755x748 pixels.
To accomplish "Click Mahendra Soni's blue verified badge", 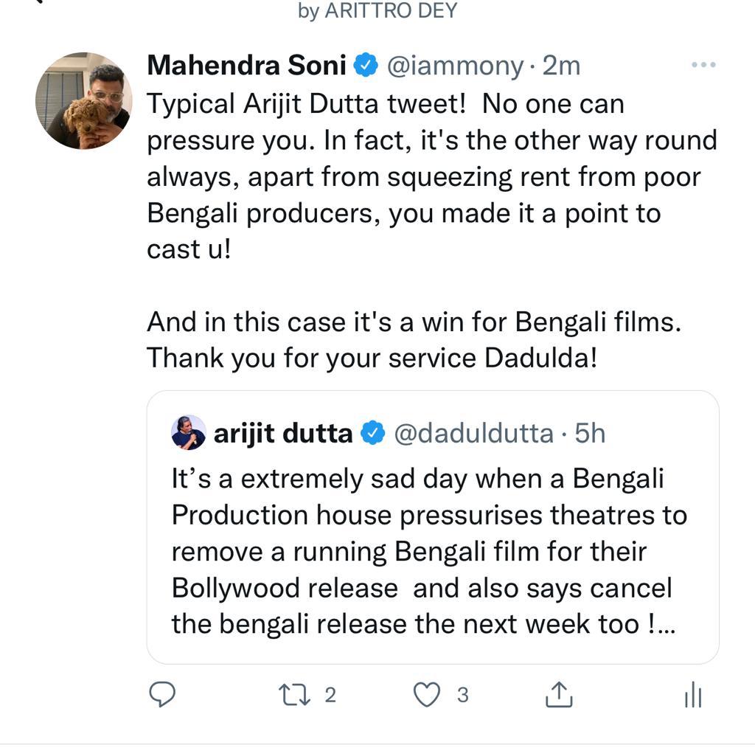I will pyautogui.click(x=366, y=64).
